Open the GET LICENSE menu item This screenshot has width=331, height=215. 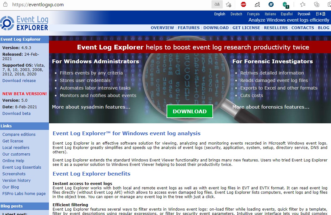click(x=246, y=28)
